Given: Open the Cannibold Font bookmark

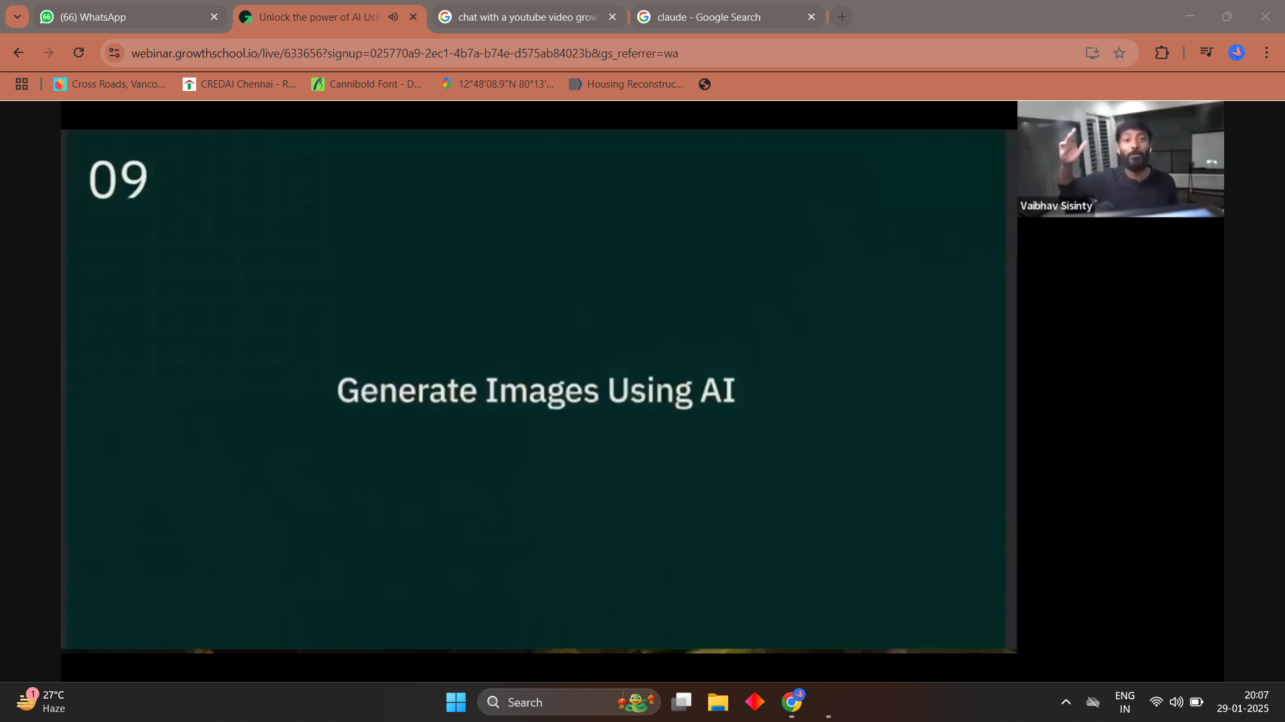Looking at the screenshot, I should [367, 84].
